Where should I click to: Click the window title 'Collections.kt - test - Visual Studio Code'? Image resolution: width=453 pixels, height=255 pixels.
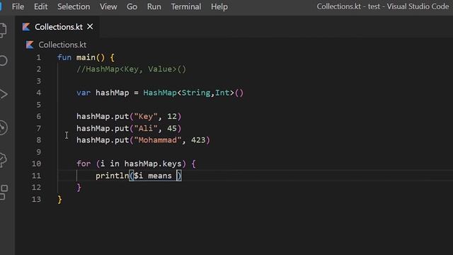tap(383, 6)
